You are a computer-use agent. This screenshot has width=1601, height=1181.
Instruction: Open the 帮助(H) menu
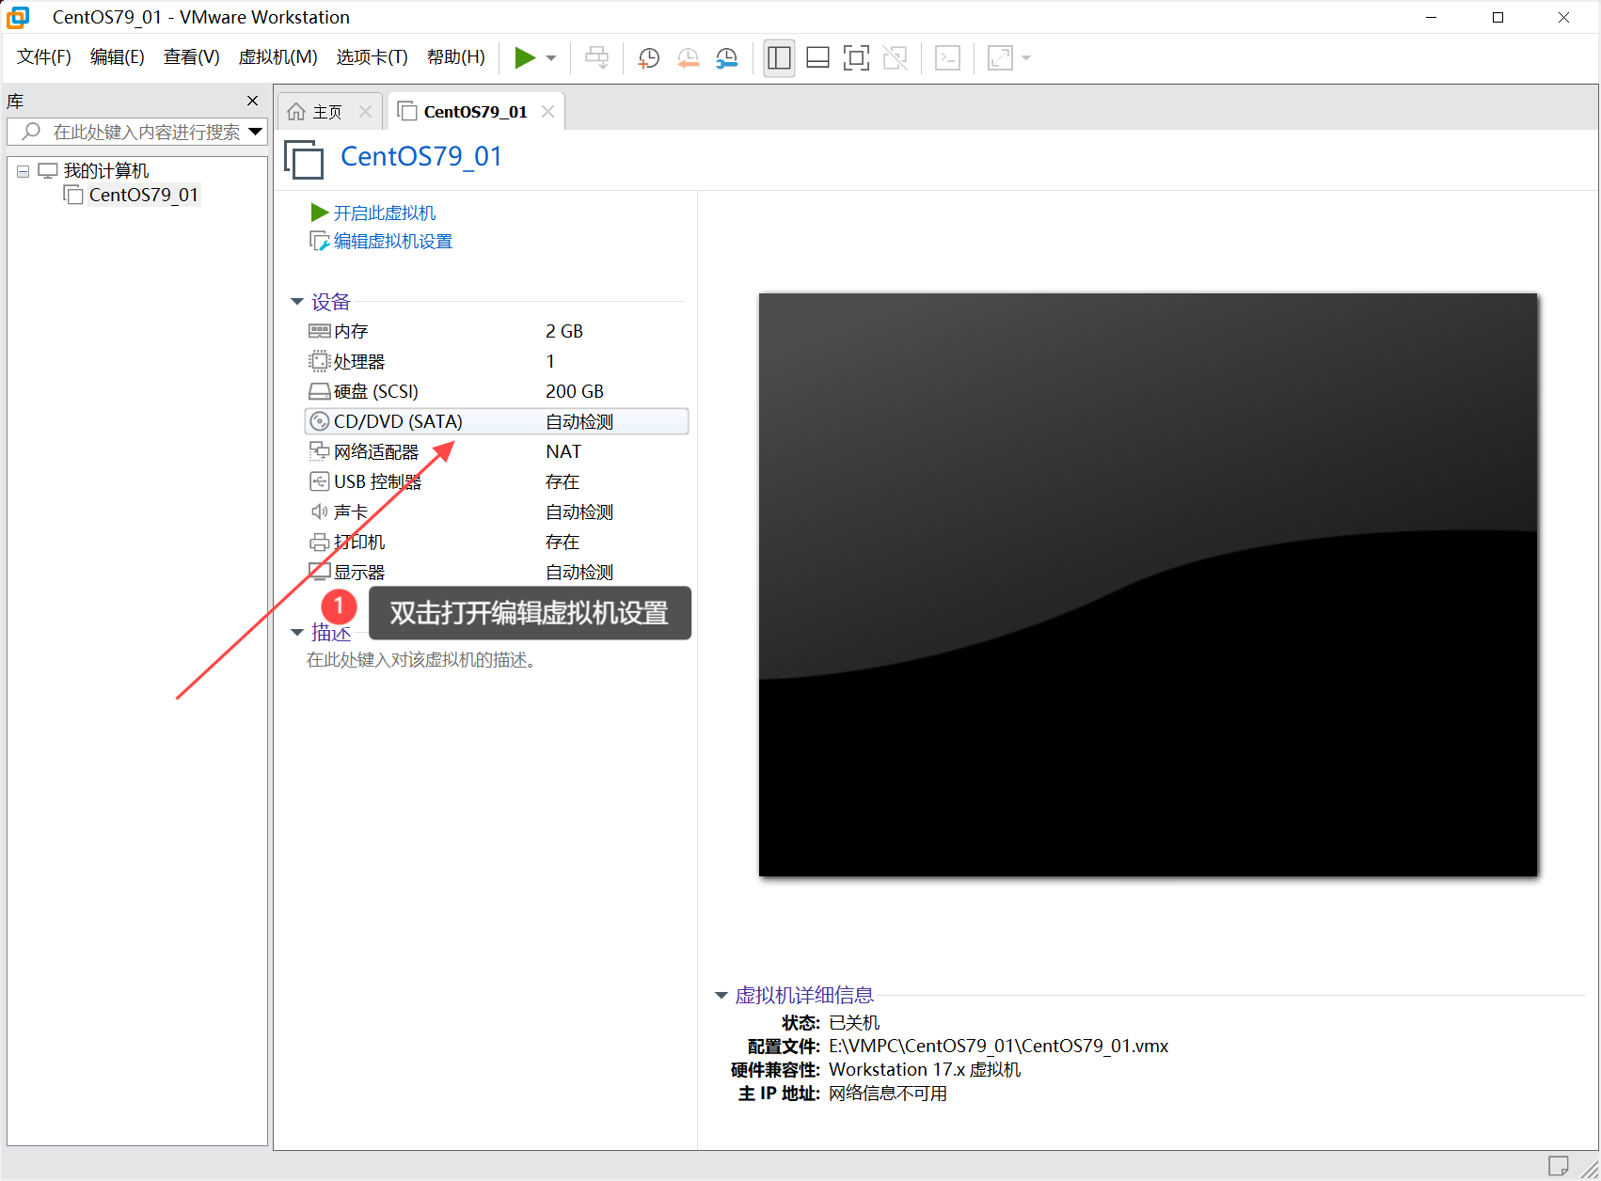pyautogui.click(x=456, y=57)
